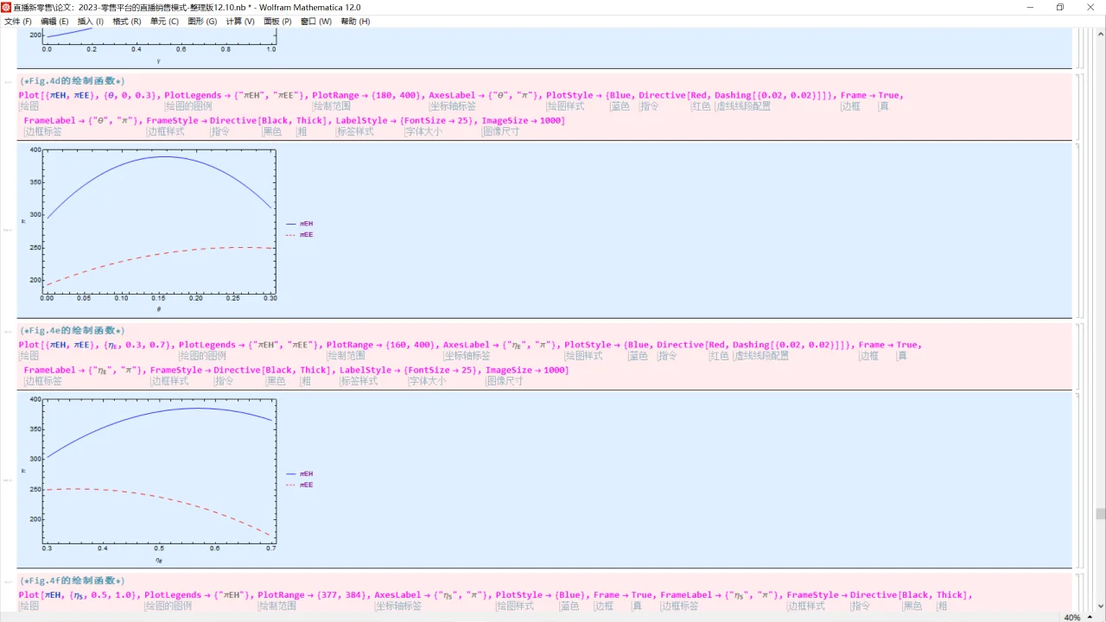The height and width of the screenshot is (622, 1106).
Task: Open the 插入 (I) menu
Action: coord(91,22)
